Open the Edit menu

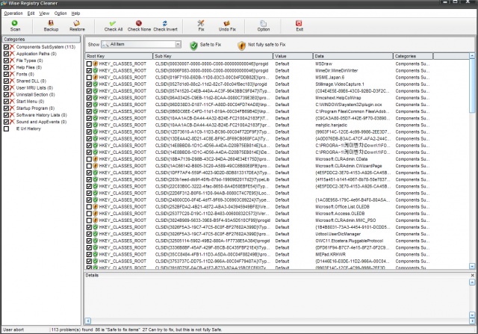click(x=31, y=13)
